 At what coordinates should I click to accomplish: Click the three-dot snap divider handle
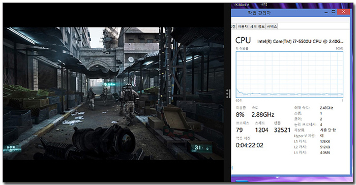point(227,94)
